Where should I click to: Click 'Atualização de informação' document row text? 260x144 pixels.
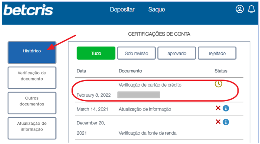pos(145,109)
